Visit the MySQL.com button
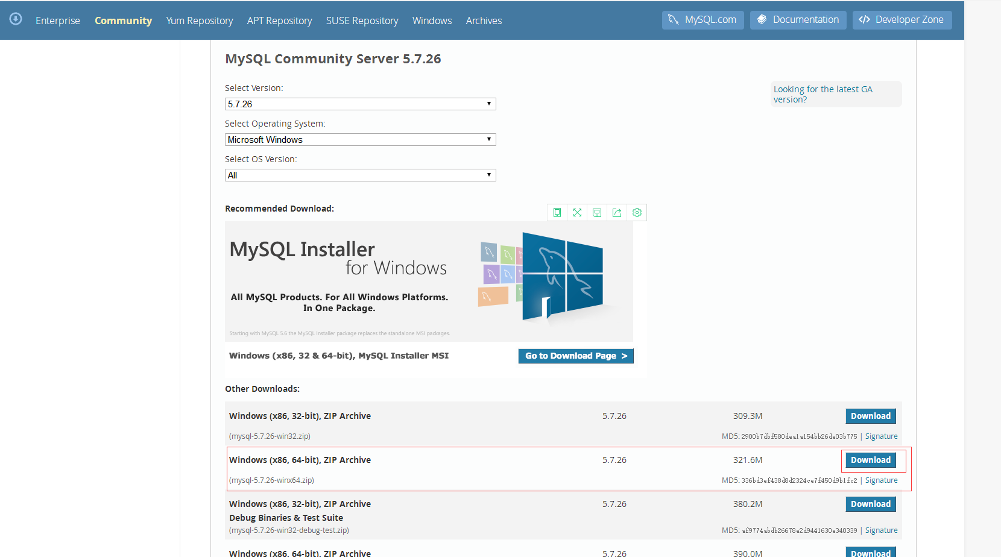 click(x=703, y=20)
